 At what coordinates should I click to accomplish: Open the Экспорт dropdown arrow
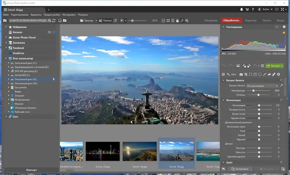[282, 66]
